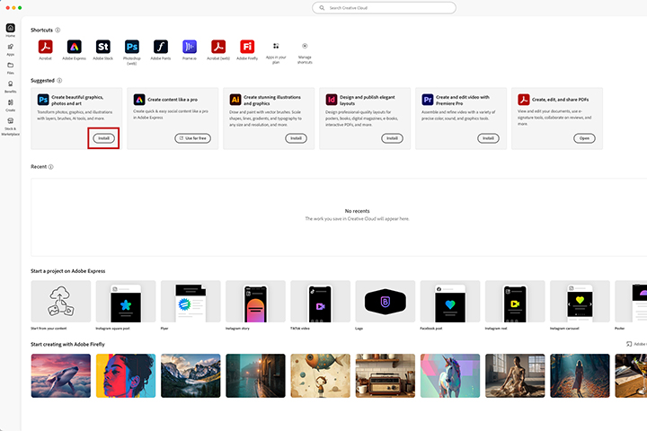Screen dimensions: 647x431
Task: Click Open on the PDF card
Action: point(585,138)
